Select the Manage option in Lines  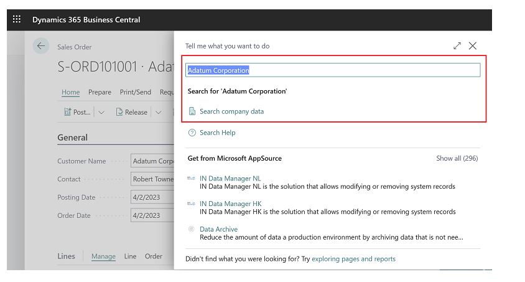point(103,256)
